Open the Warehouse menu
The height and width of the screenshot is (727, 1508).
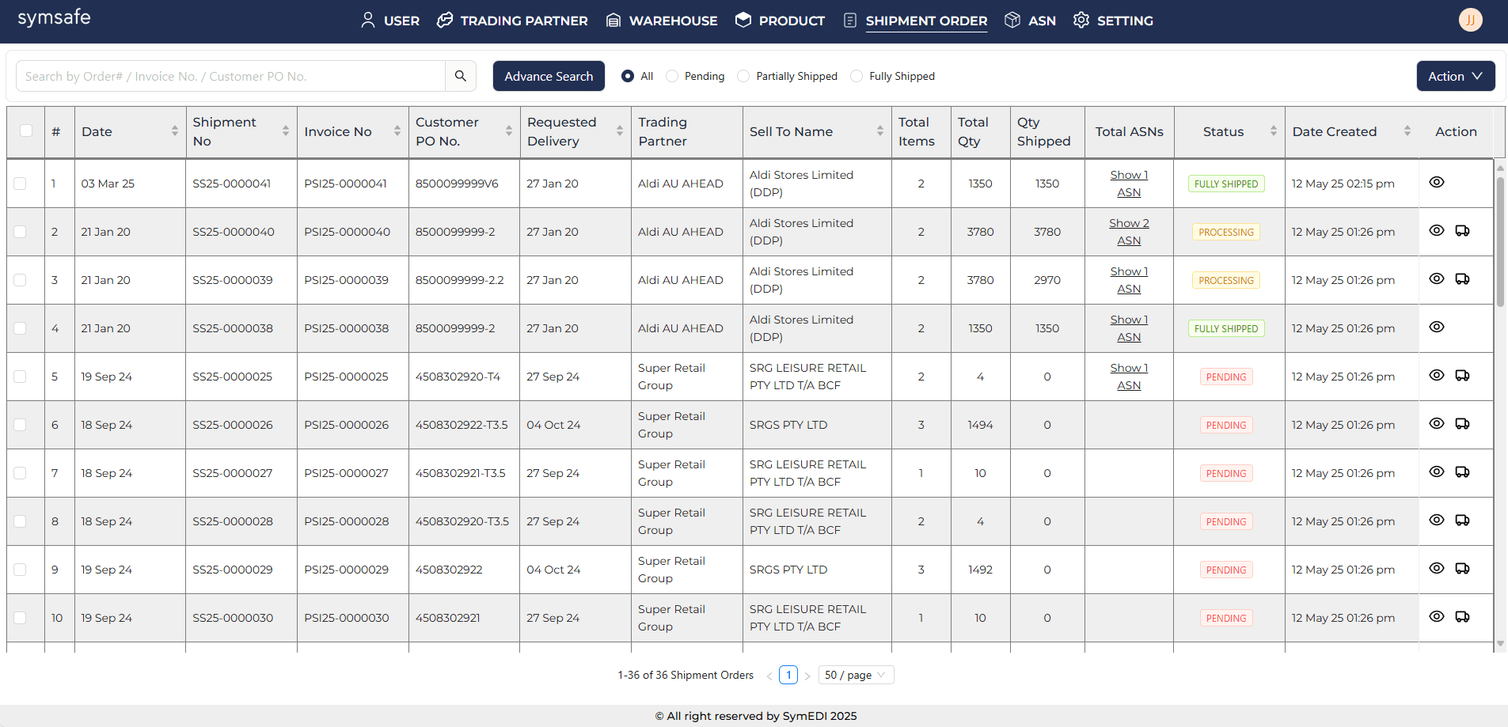662,21
